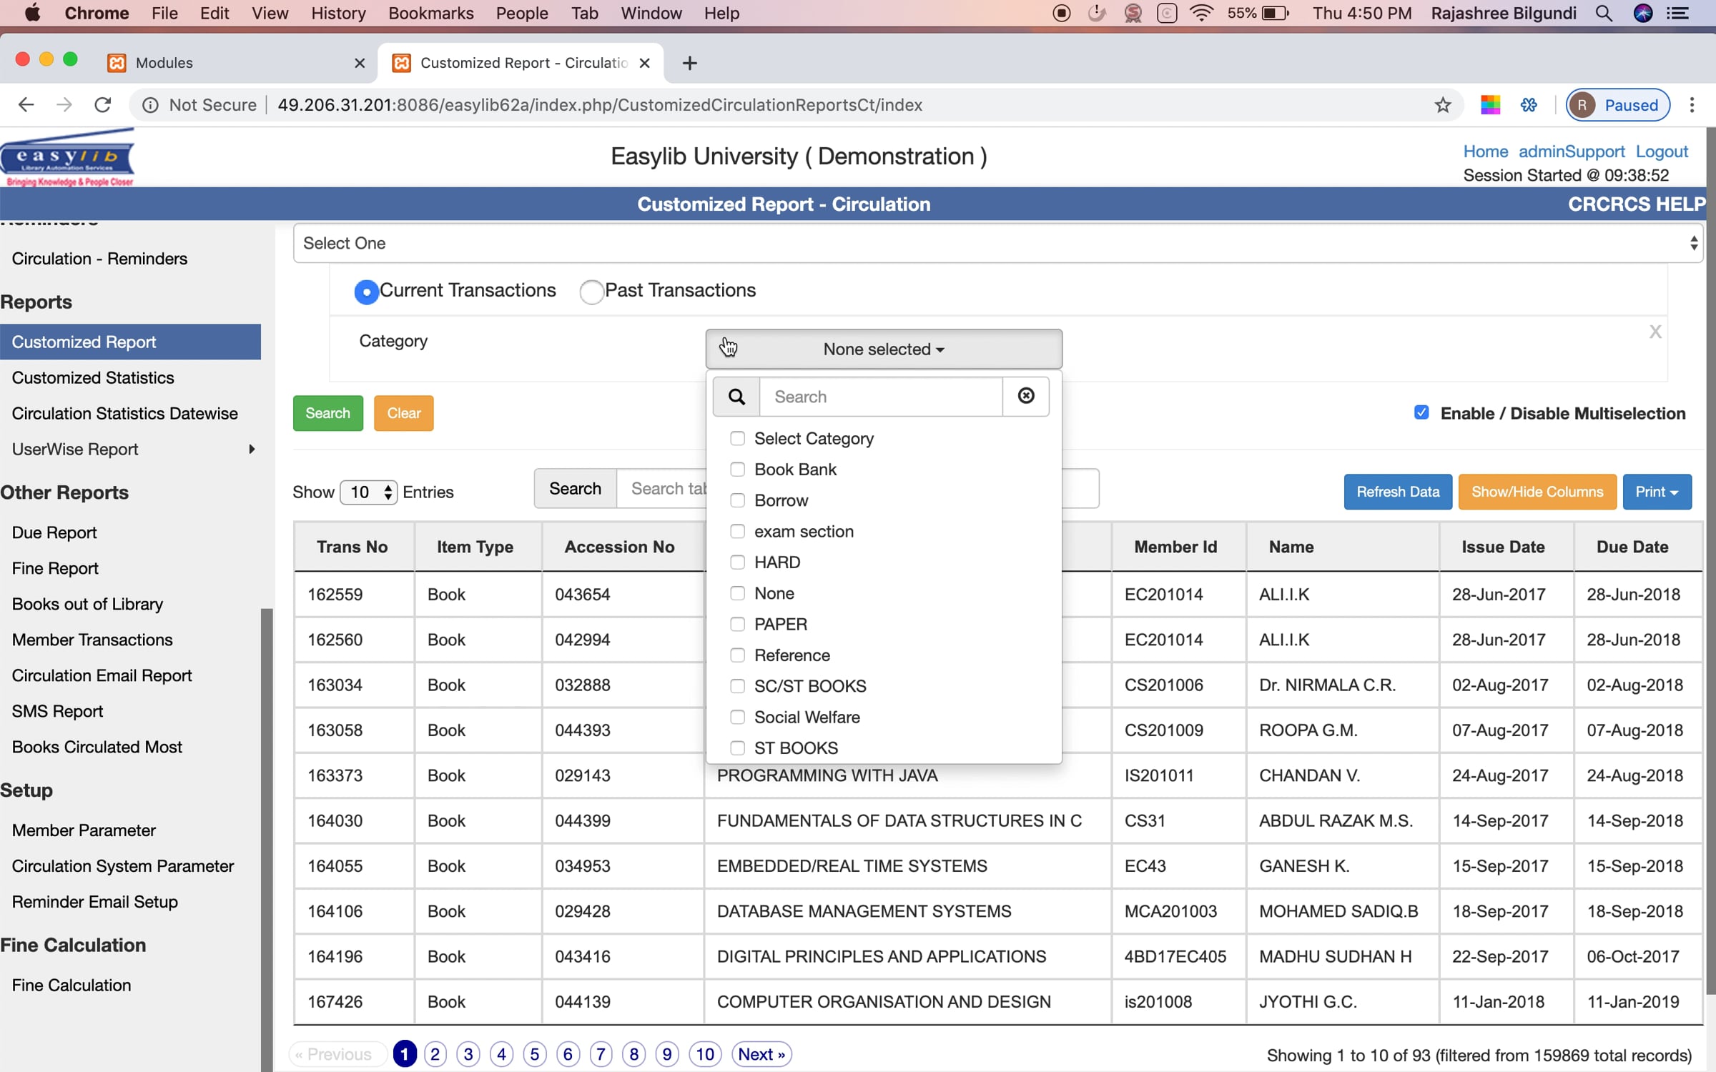
Task: Close the category filter row with X
Action: click(1655, 332)
